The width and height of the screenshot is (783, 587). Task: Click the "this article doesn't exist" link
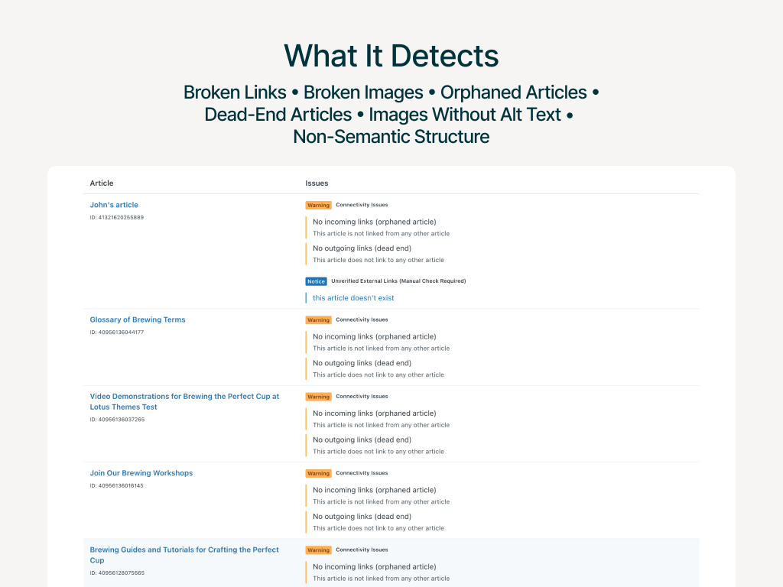click(353, 298)
